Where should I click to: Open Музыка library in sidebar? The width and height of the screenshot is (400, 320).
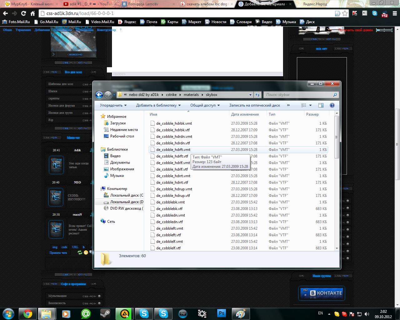coord(117,176)
